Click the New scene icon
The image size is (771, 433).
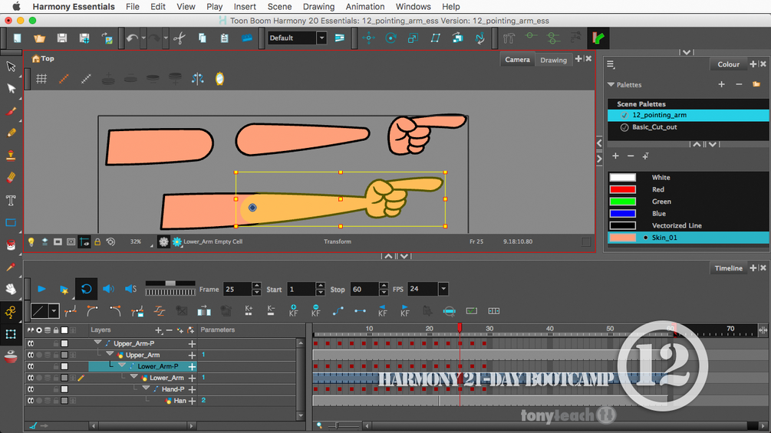coord(17,38)
